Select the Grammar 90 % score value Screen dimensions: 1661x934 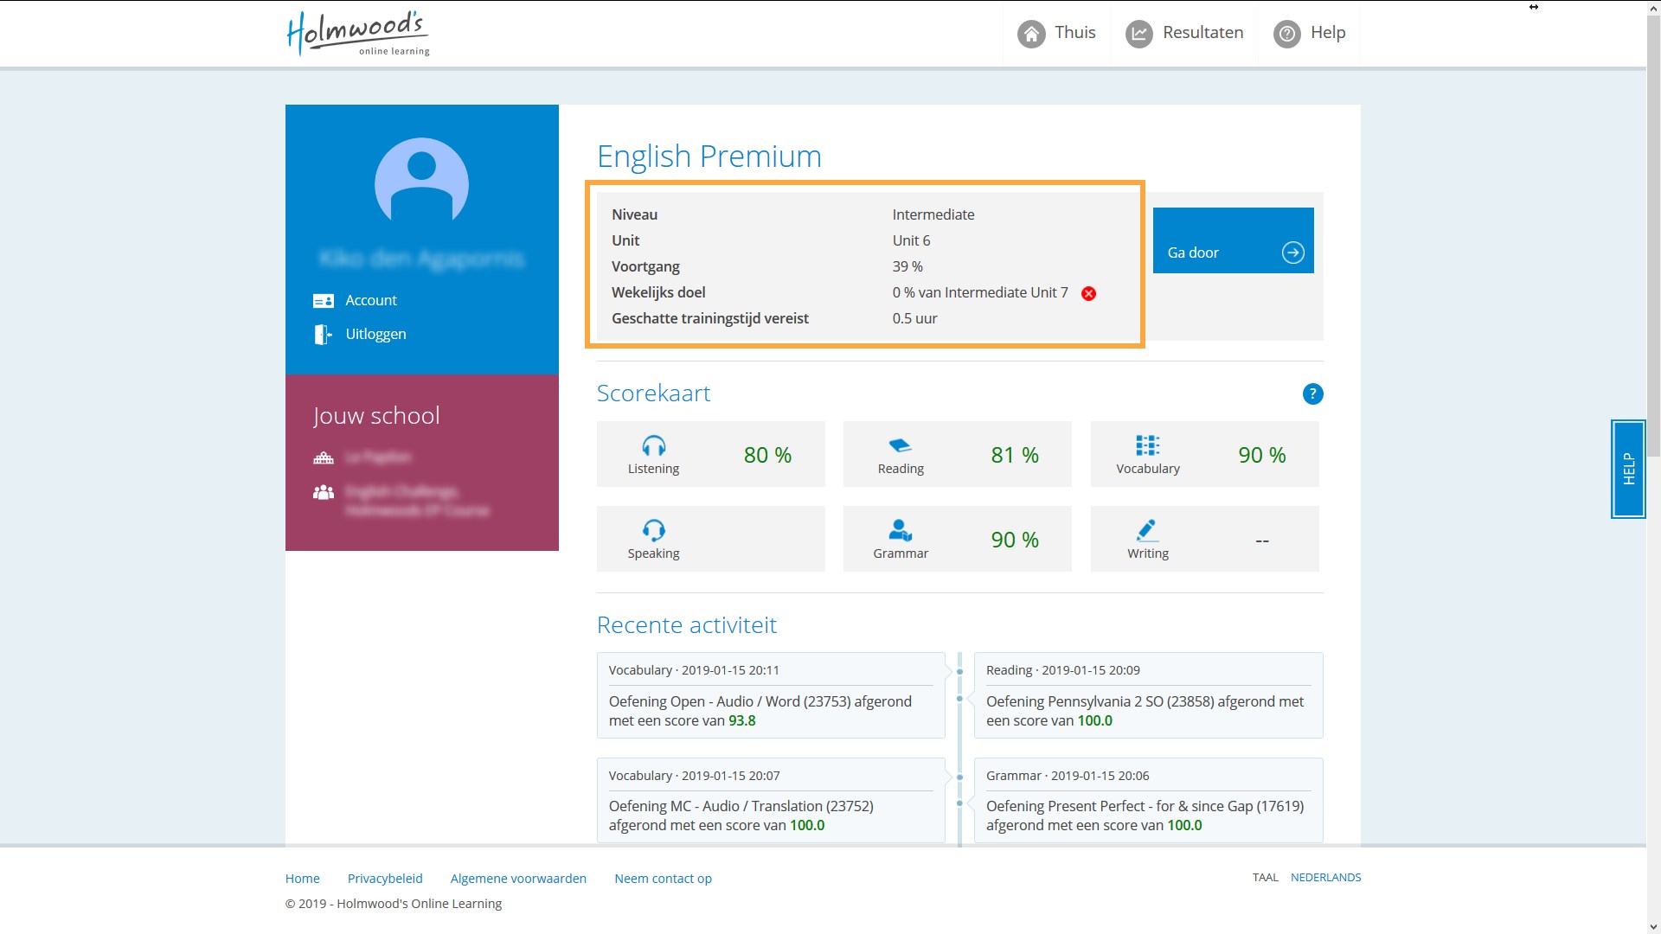pyautogui.click(x=1015, y=540)
